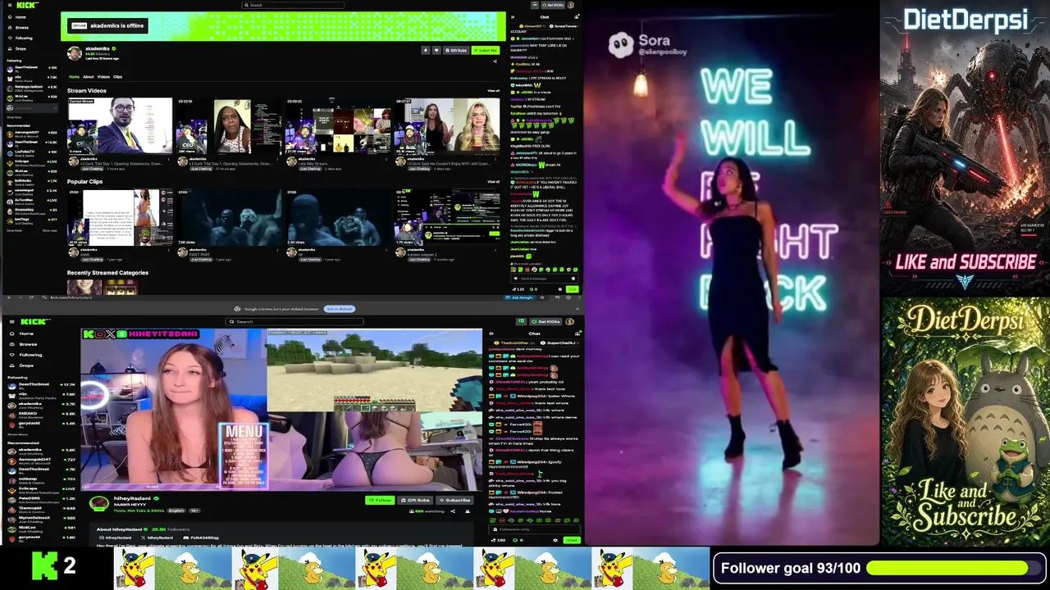Screen dimensions: 1050x590
Task: Click Get KICKs button in top window
Action: coord(554,5)
